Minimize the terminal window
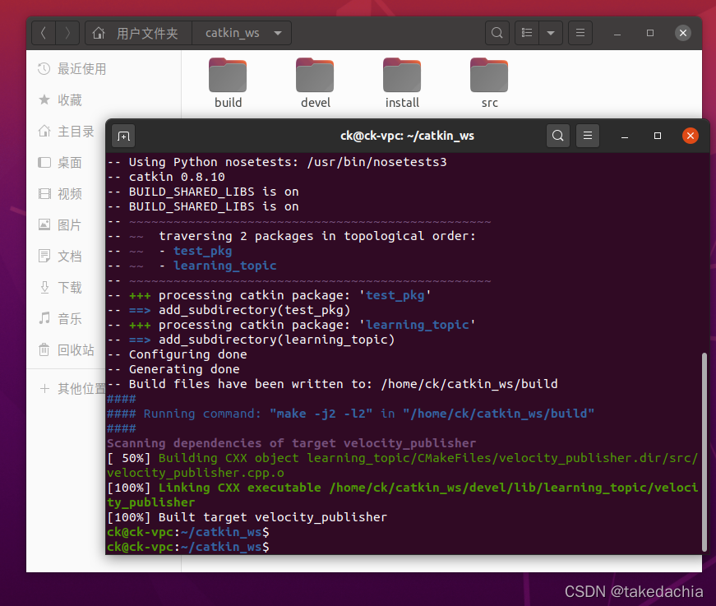716x606 pixels. pyautogui.click(x=625, y=136)
